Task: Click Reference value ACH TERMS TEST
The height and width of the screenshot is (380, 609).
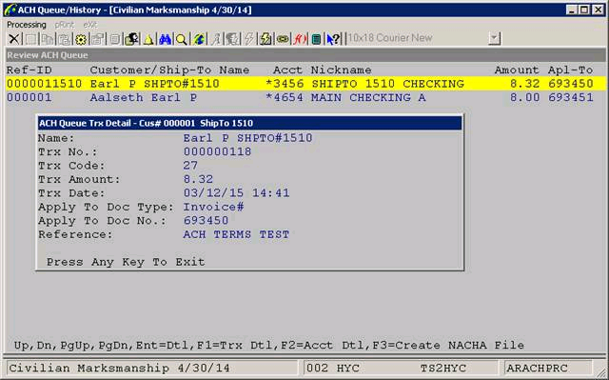Action: pyautogui.click(x=236, y=234)
